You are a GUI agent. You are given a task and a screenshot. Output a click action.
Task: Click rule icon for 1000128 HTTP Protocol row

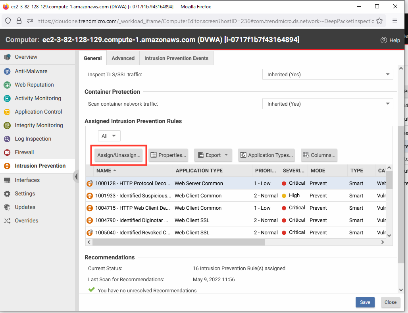pos(90,184)
